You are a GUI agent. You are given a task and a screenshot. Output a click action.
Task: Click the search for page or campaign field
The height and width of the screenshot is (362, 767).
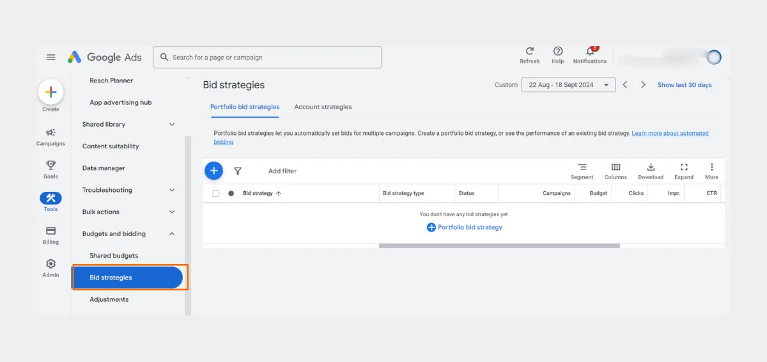click(x=267, y=57)
